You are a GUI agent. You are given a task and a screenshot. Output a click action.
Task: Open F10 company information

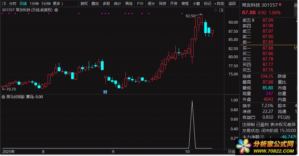pos(140,3)
